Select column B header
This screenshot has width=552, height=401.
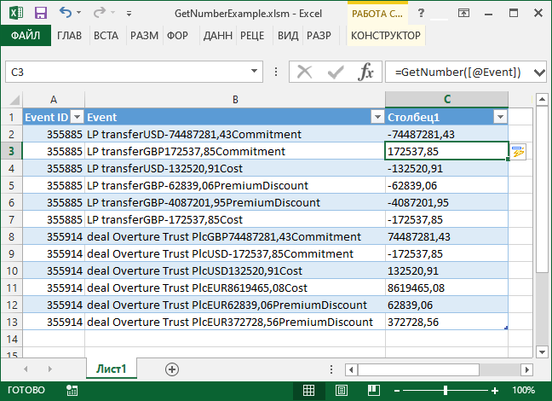(235, 100)
